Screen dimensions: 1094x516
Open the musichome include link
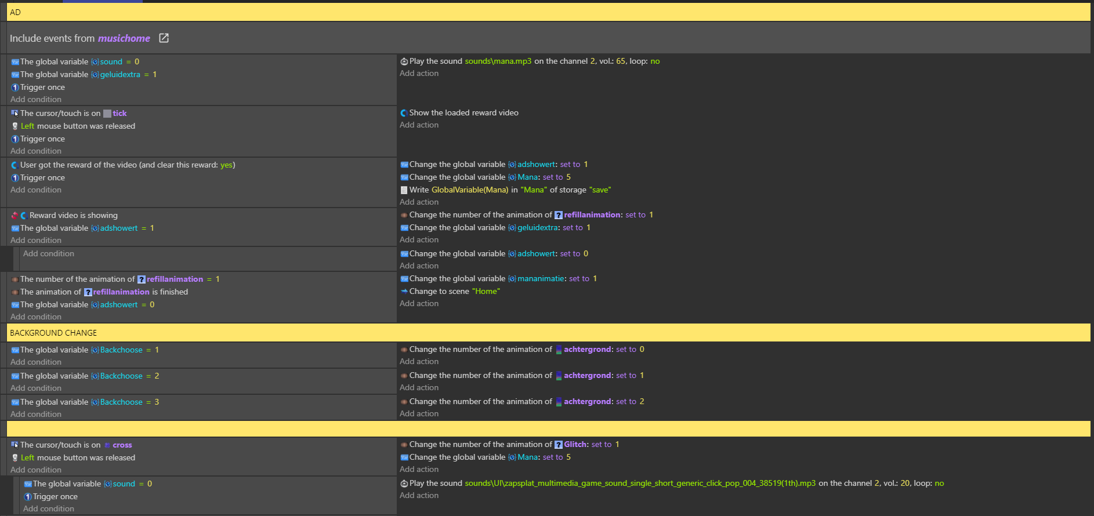tap(124, 38)
